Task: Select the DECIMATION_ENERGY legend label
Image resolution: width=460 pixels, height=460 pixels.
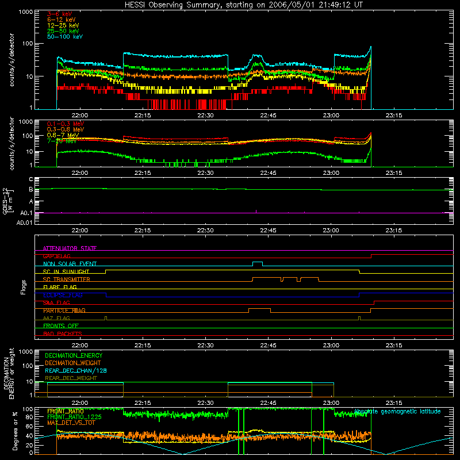Action: [74, 355]
